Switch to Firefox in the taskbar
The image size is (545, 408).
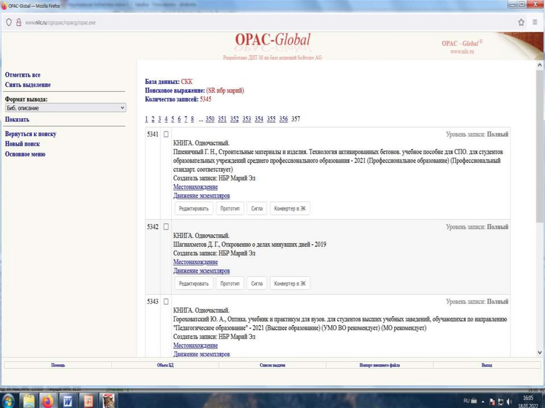pyautogui.click(x=48, y=401)
